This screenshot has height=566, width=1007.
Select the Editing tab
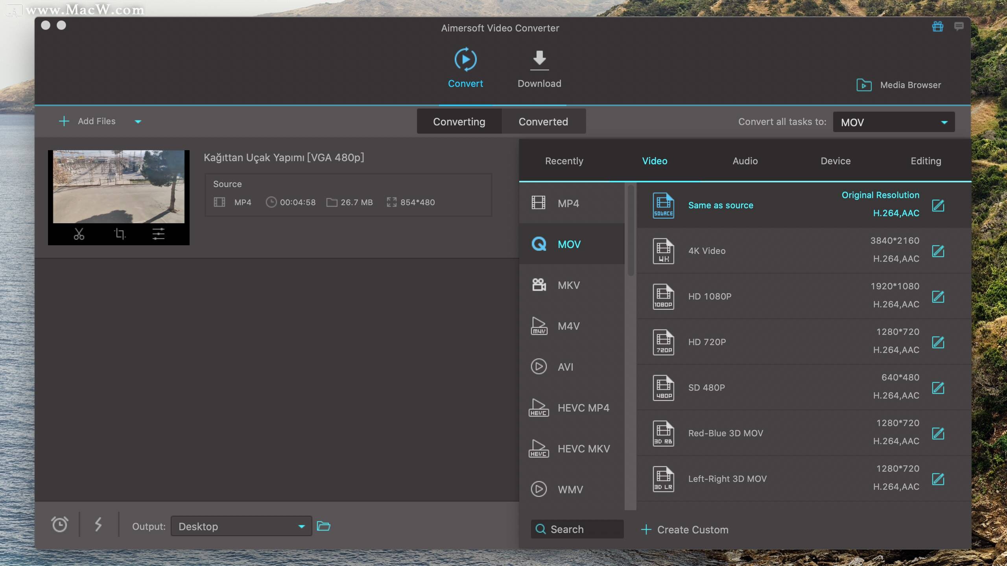pyautogui.click(x=926, y=161)
